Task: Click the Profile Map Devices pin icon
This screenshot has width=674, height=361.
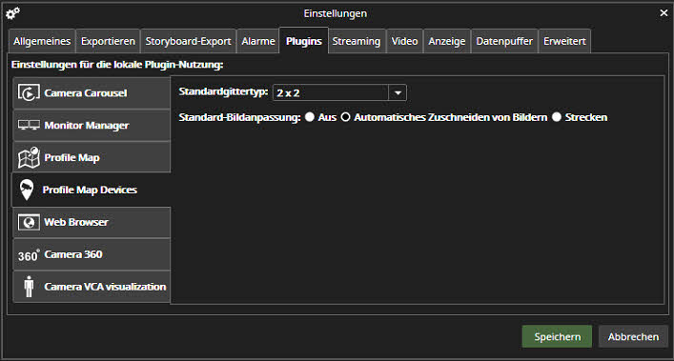Action: click(27, 190)
